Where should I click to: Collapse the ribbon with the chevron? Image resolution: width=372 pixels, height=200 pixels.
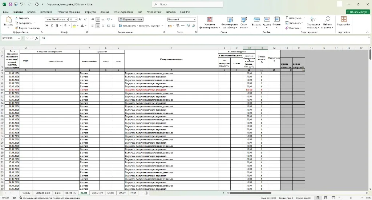coord(368,32)
